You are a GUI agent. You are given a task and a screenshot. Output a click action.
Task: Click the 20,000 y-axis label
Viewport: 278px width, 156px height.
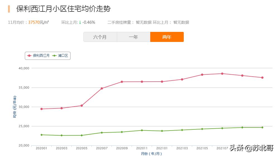[x=24, y=146]
